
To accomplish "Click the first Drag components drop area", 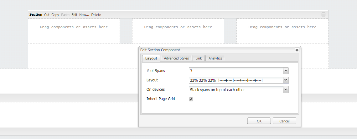I will tap(74, 31).
